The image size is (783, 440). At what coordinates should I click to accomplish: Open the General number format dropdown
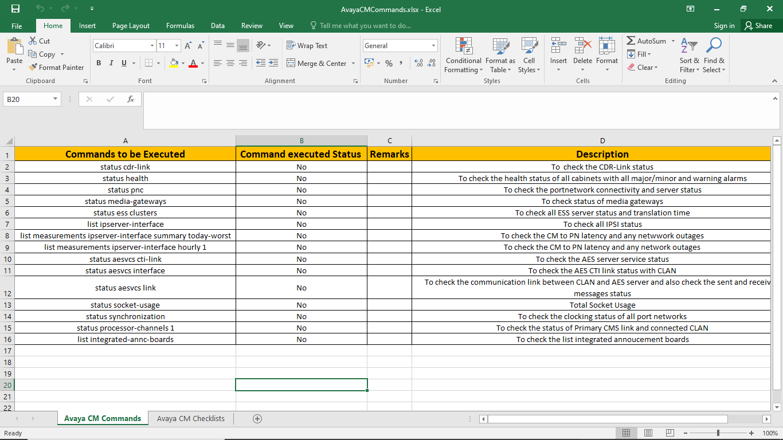tap(433, 46)
